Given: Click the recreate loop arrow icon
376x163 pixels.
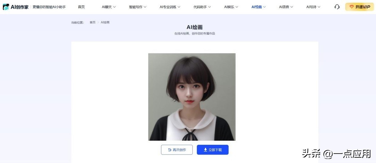Looking at the screenshot, I should pos(170,150).
